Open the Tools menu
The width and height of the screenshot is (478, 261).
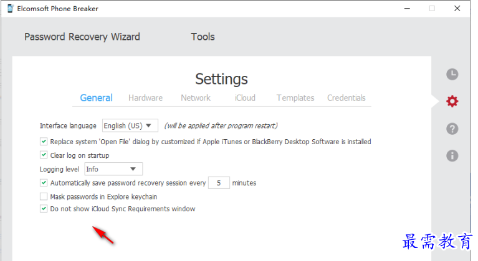tap(203, 37)
